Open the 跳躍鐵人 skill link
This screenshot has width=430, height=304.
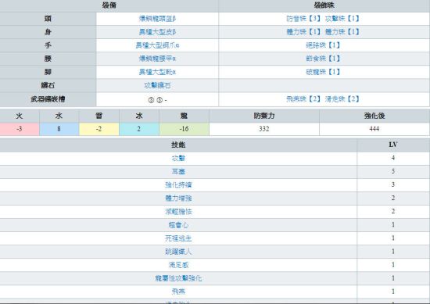(178, 252)
